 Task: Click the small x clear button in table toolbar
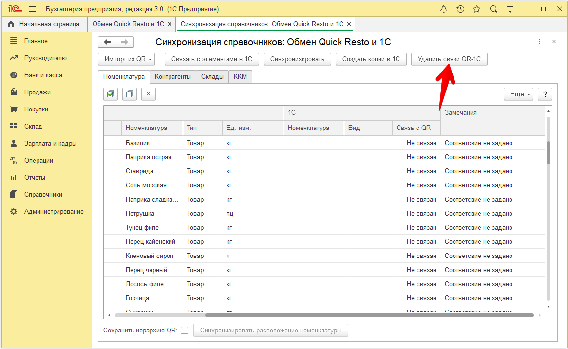pyautogui.click(x=148, y=94)
